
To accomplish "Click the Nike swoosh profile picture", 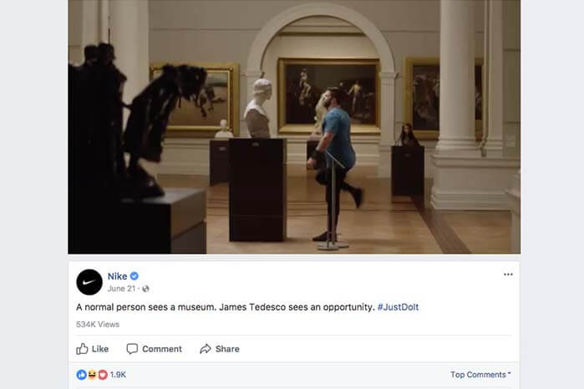I will click(89, 282).
